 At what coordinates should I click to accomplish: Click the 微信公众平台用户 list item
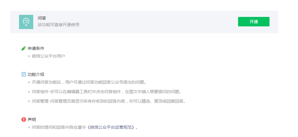[48, 56]
